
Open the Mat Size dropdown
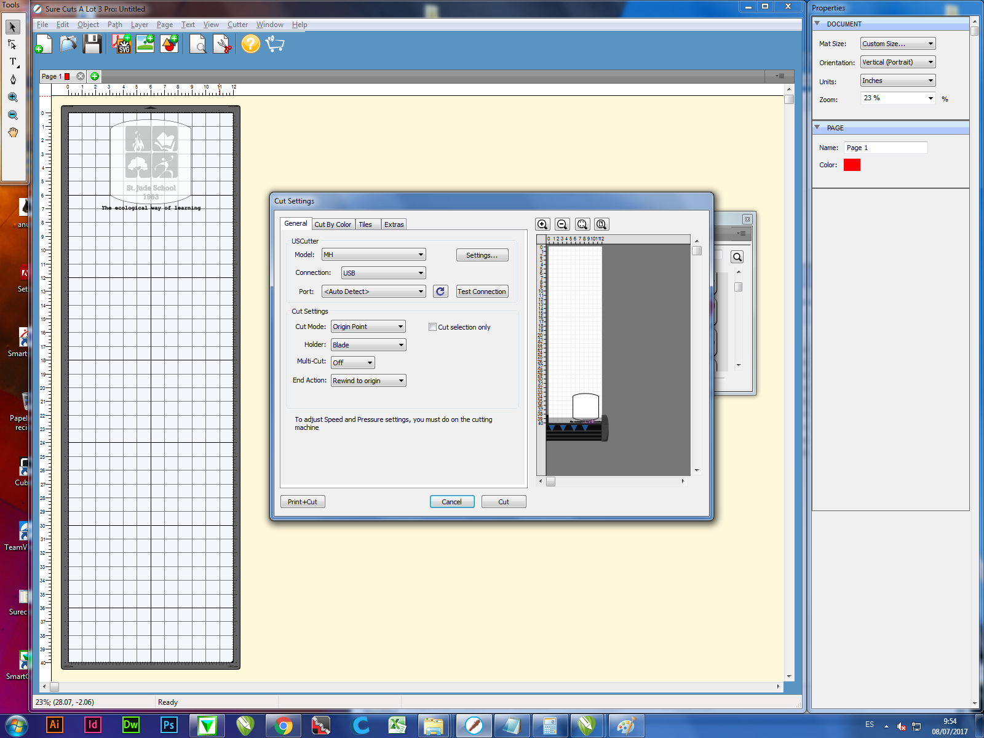[898, 44]
